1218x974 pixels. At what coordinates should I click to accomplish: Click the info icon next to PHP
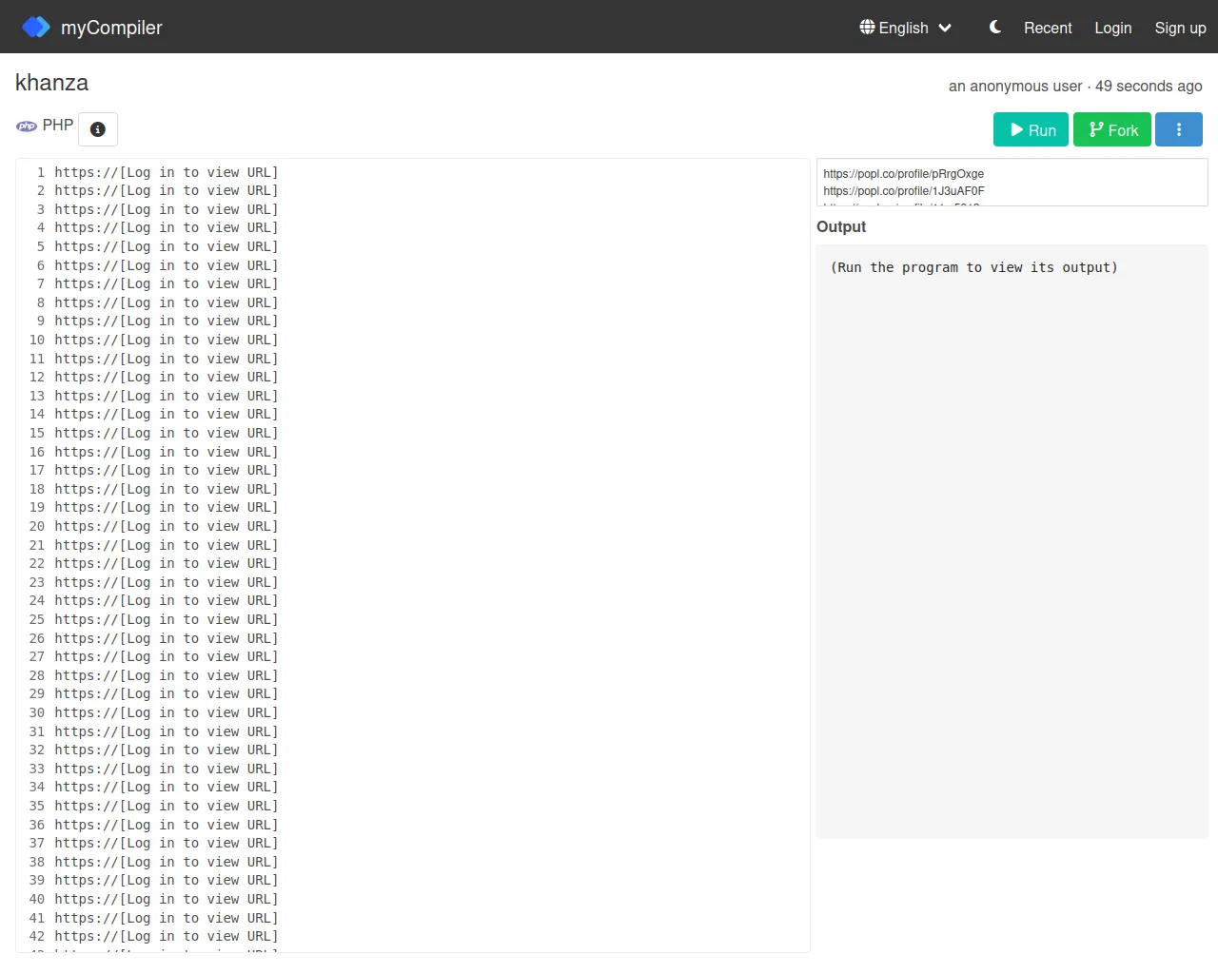pos(98,129)
